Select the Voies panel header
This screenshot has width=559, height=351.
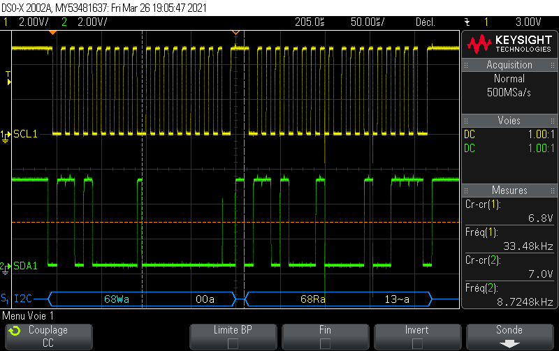click(509, 121)
